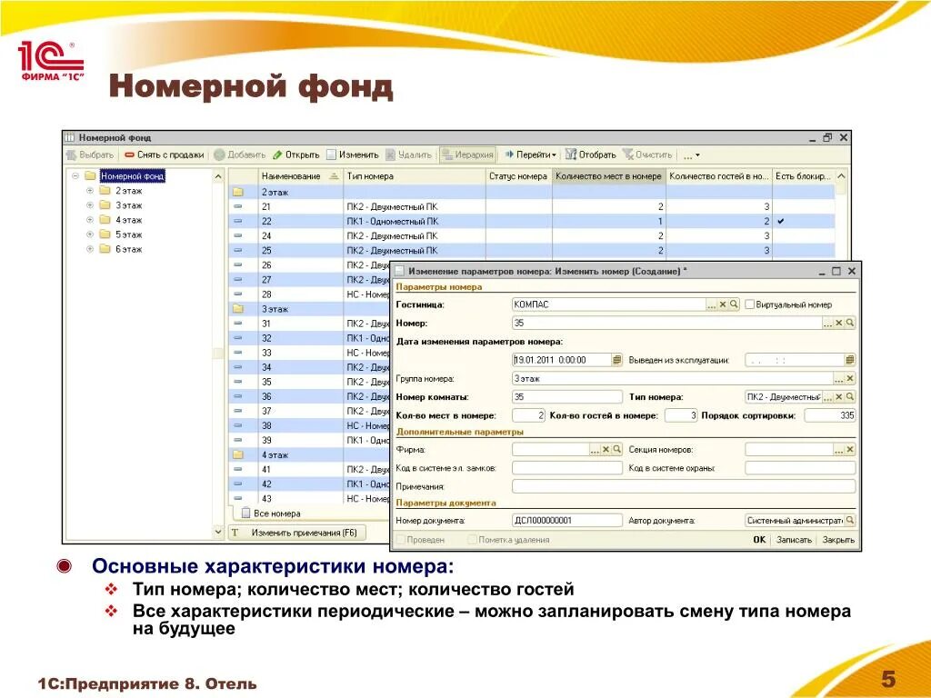This screenshot has width=931, height=698.
Task: Click the Удалить toolbar button
Action: 409,155
